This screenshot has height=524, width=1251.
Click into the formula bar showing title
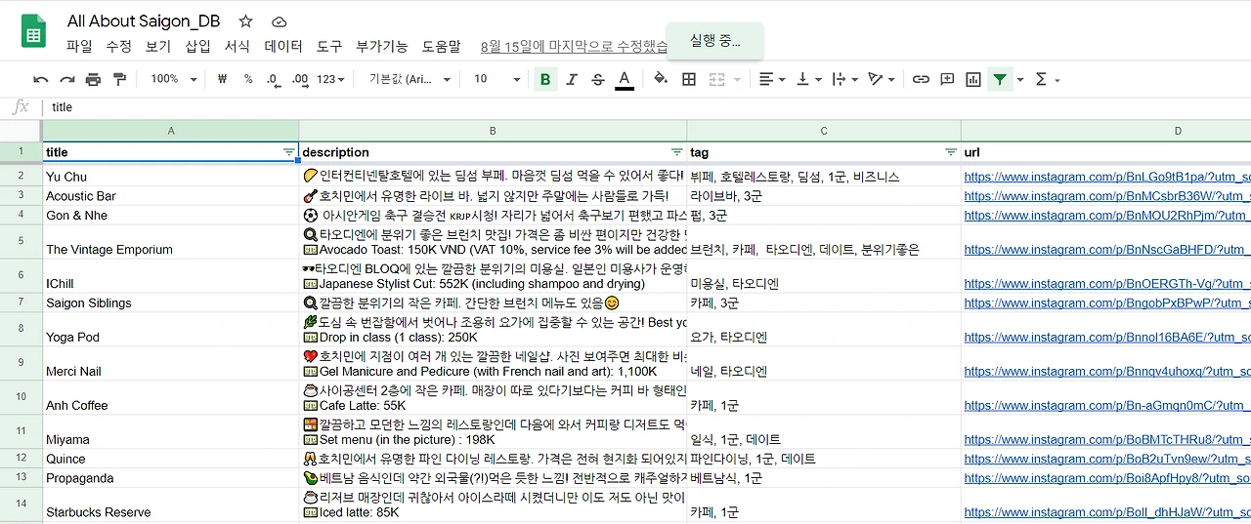click(x=645, y=107)
